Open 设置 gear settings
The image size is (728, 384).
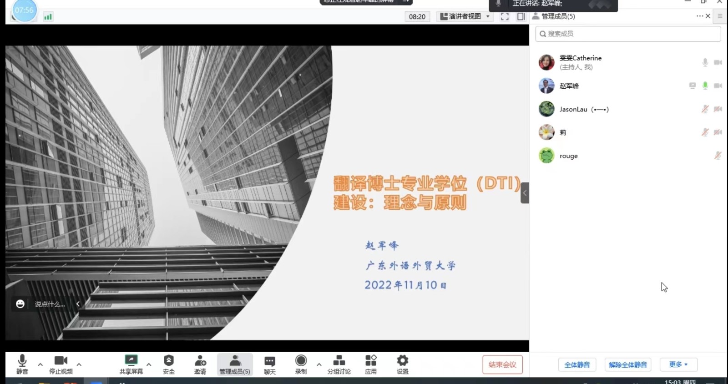point(403,361)
